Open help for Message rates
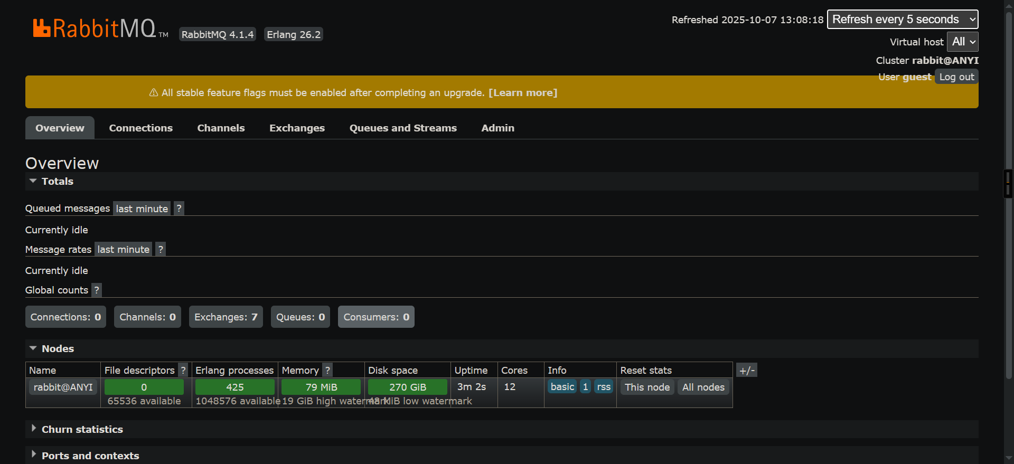 click(161, 249)
